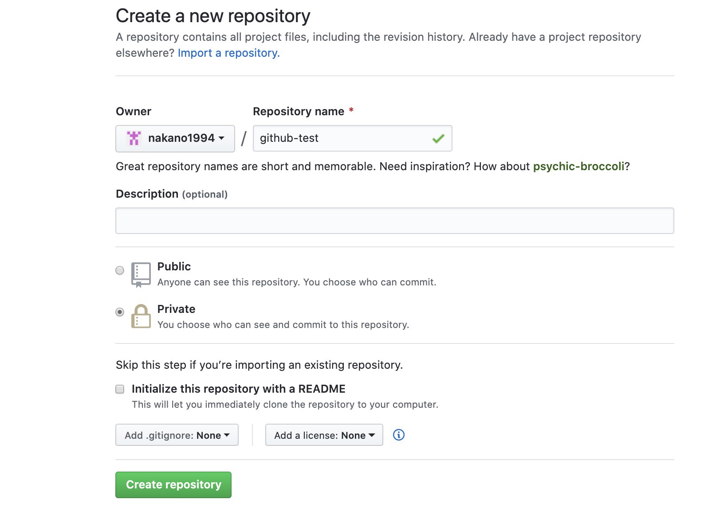The height and width of the screenshot is (515, 716).
Task: Click the Owner label
Action: click(134, 111)
